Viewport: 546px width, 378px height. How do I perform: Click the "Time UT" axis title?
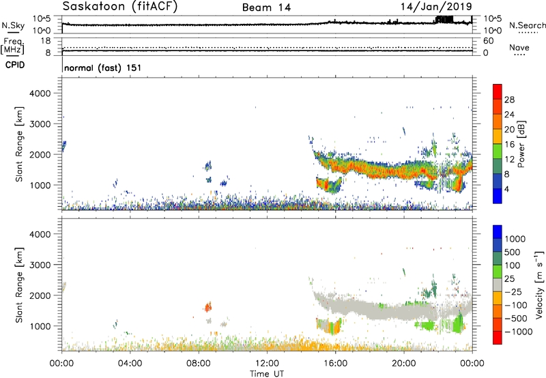(267, 374)
